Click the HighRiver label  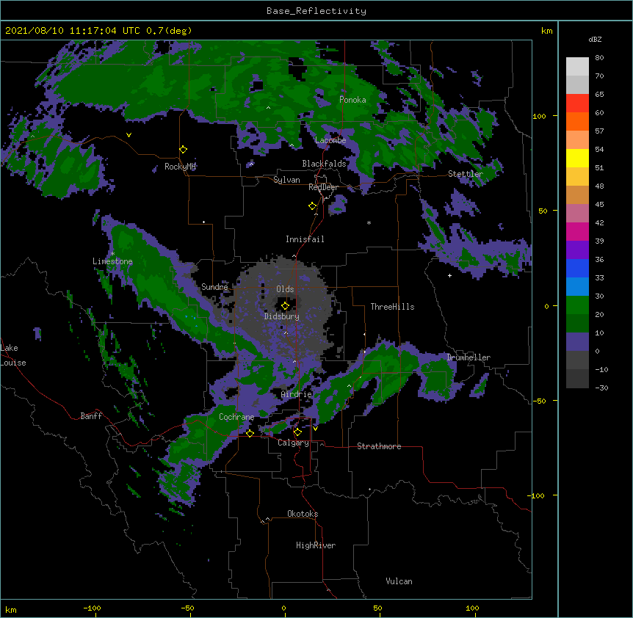tap(316, 545)
